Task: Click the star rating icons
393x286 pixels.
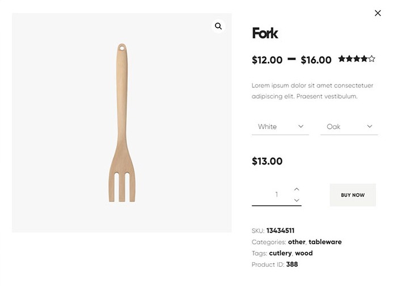Action: click(357, 58)
